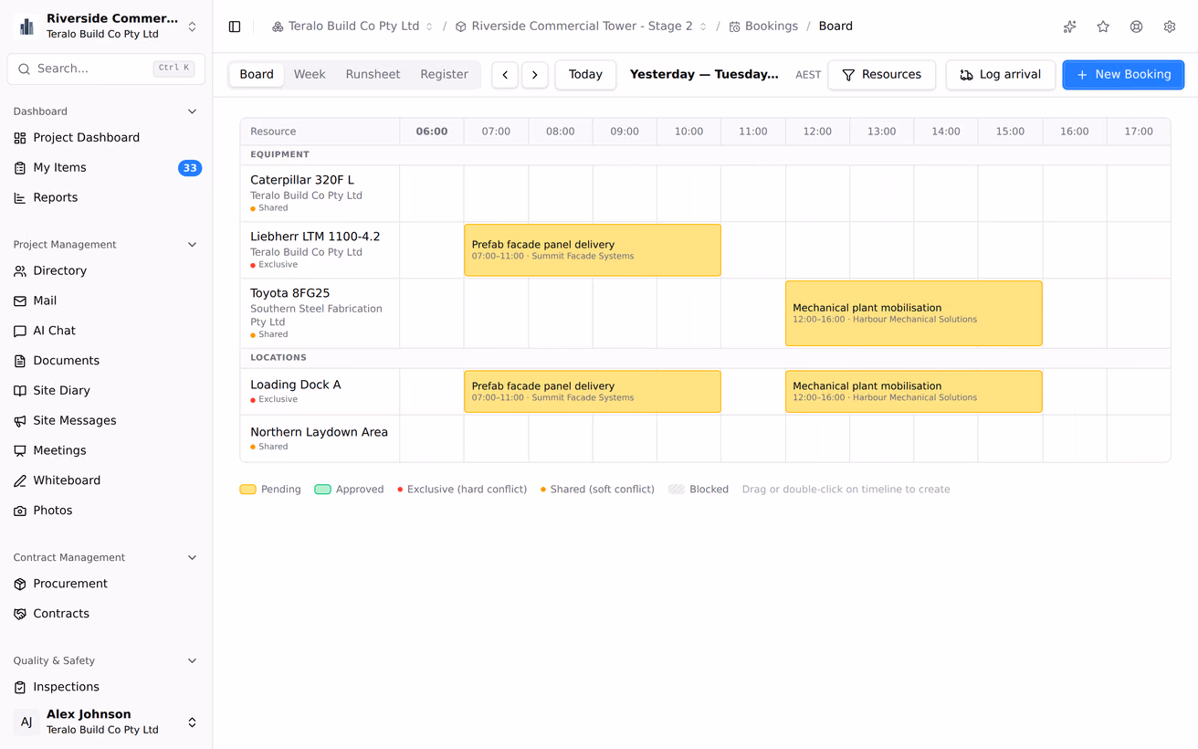The width and height of the screenshot is (1198, 749).
Task: Click the Reports chart icon
Action: (x=20, y=198)
